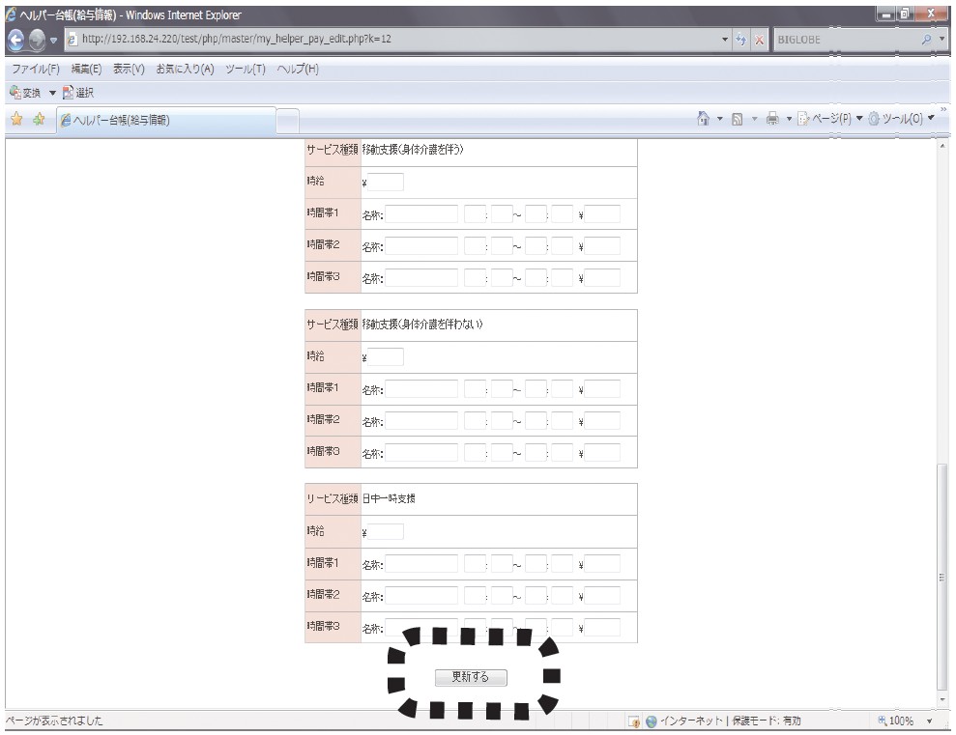Open the ツール(T) menu
Viewport: 956px width, 735px height.
(x=246, y=69)
